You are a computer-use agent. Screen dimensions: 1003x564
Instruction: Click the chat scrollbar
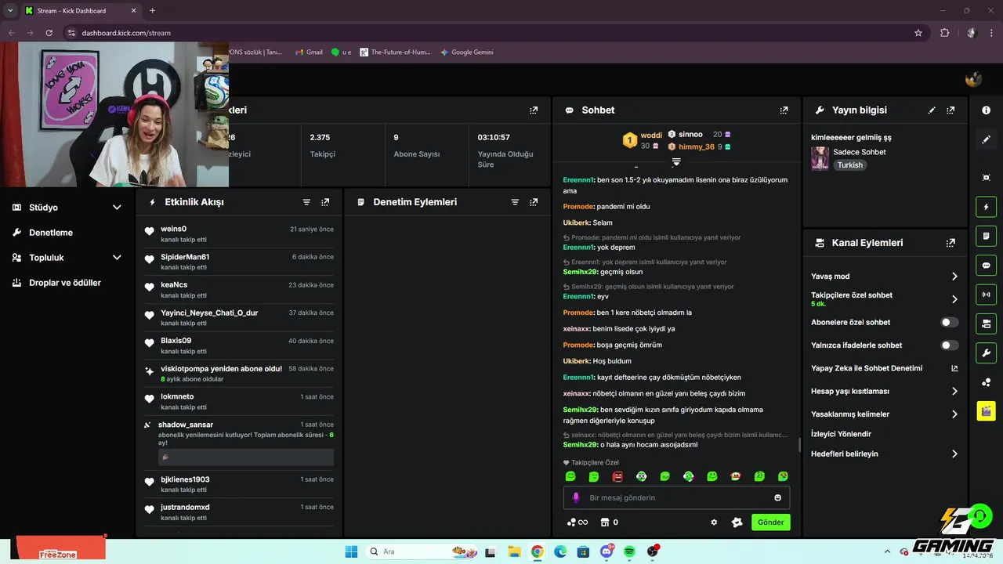coord(798,445)
